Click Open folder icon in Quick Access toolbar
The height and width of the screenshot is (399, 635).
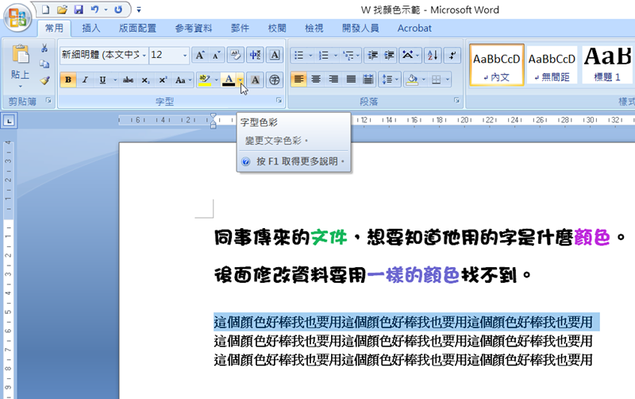[62, 10]
